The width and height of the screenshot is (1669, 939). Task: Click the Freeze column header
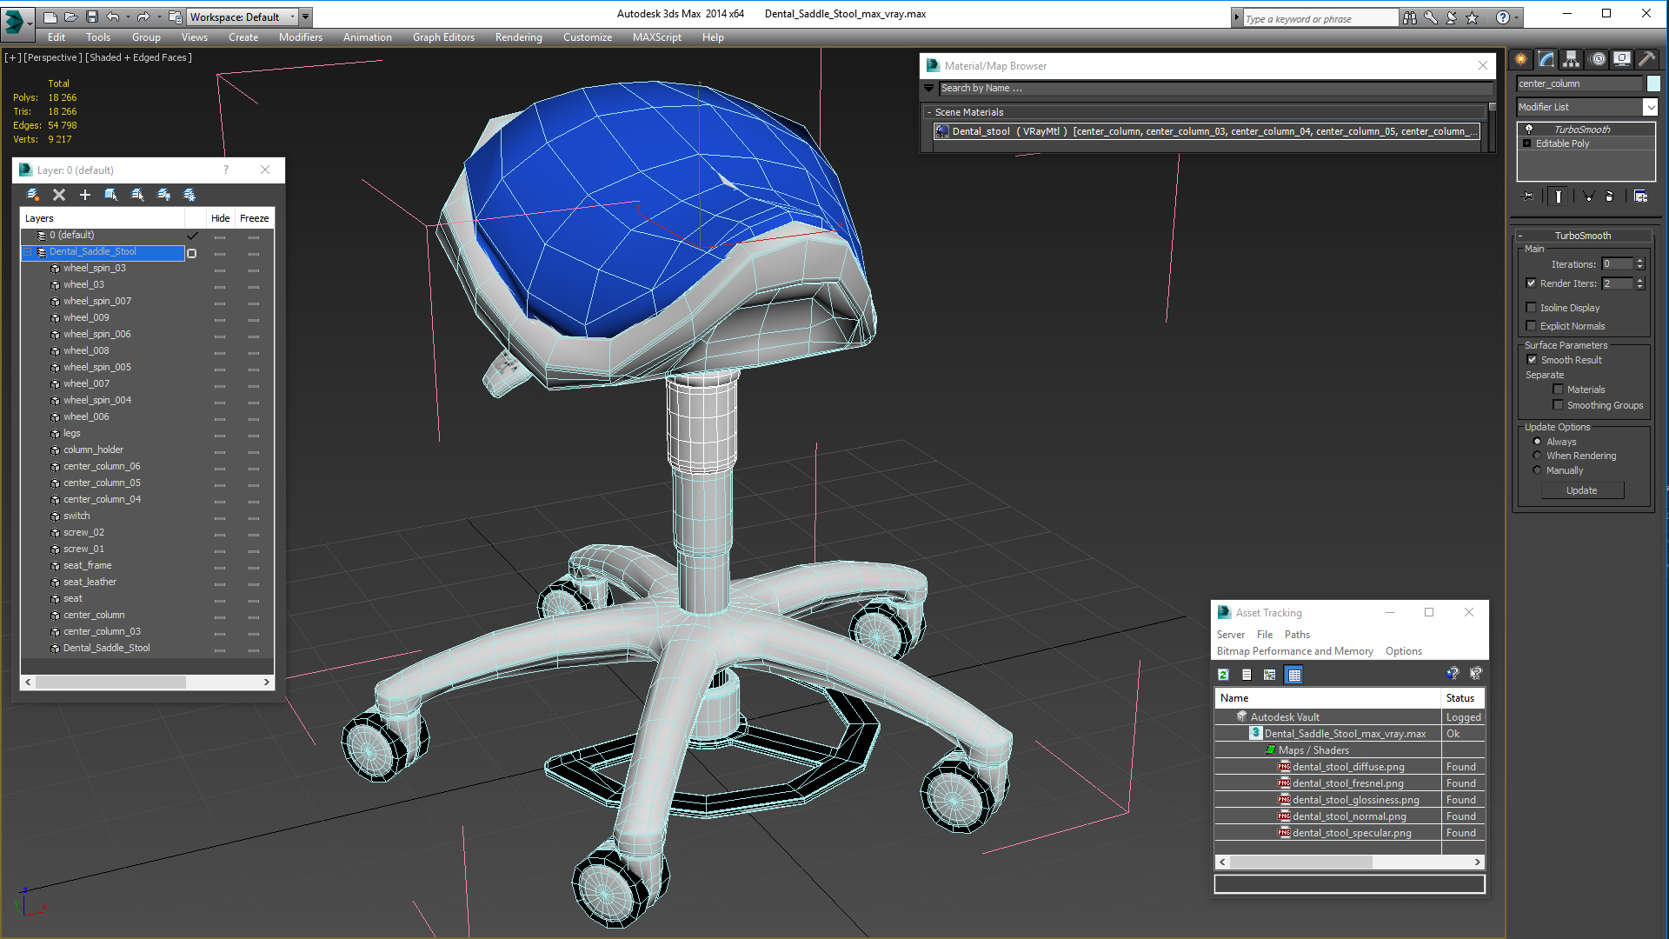coord(255,218)
